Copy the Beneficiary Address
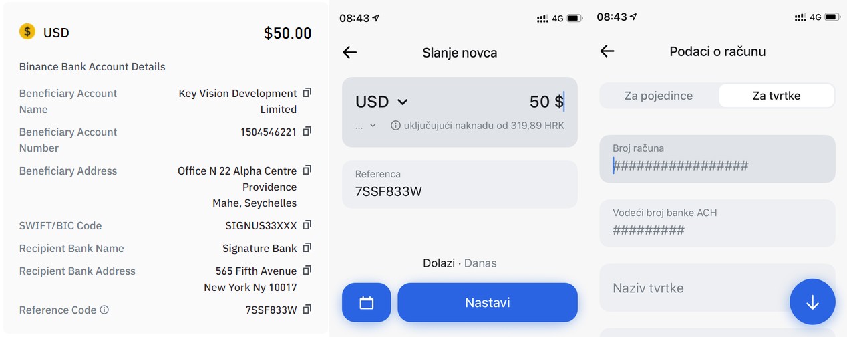The image size is (847, 337). point(307,170)
